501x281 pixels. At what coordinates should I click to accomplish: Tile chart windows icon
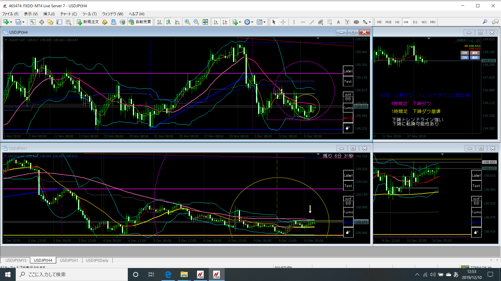[x=205, y=22]
